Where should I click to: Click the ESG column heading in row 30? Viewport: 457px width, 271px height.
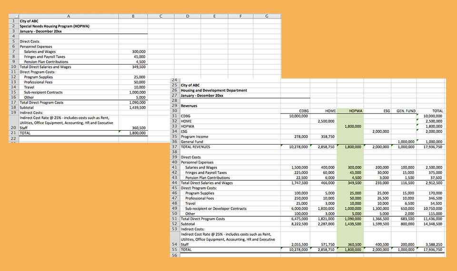[387, 111]
